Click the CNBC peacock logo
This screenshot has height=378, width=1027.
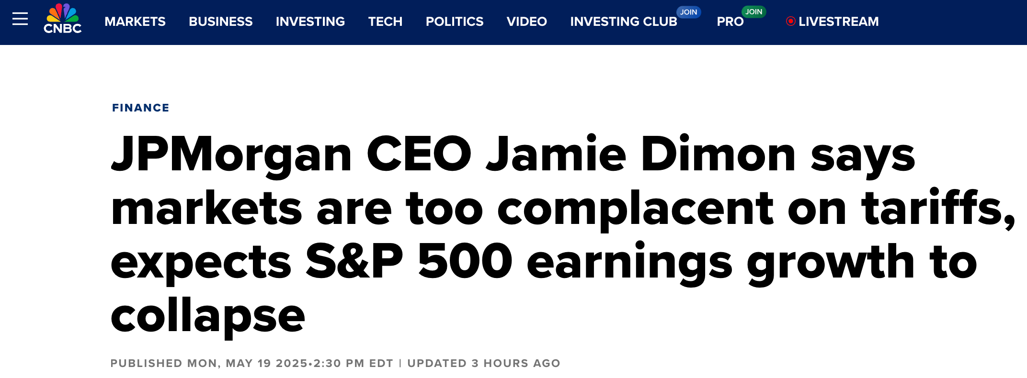click(63, 19)
